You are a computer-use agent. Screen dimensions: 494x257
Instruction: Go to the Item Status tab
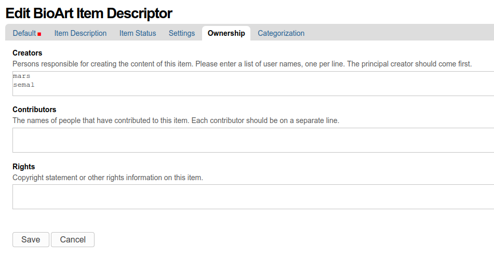point(138,33)
